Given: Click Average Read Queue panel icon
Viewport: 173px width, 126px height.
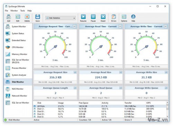Looking at the screenshot, I should coord(121,88).
